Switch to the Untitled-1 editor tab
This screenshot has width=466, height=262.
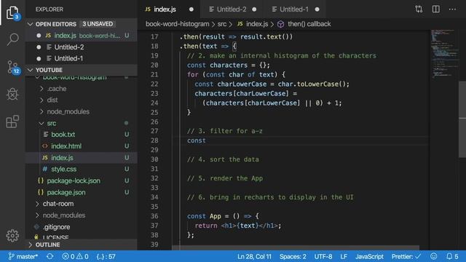[295, 9]
